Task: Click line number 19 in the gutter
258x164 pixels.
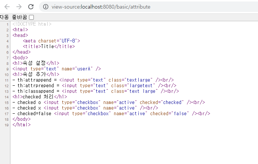Action: pyautogui.click(x=7, y=125)
